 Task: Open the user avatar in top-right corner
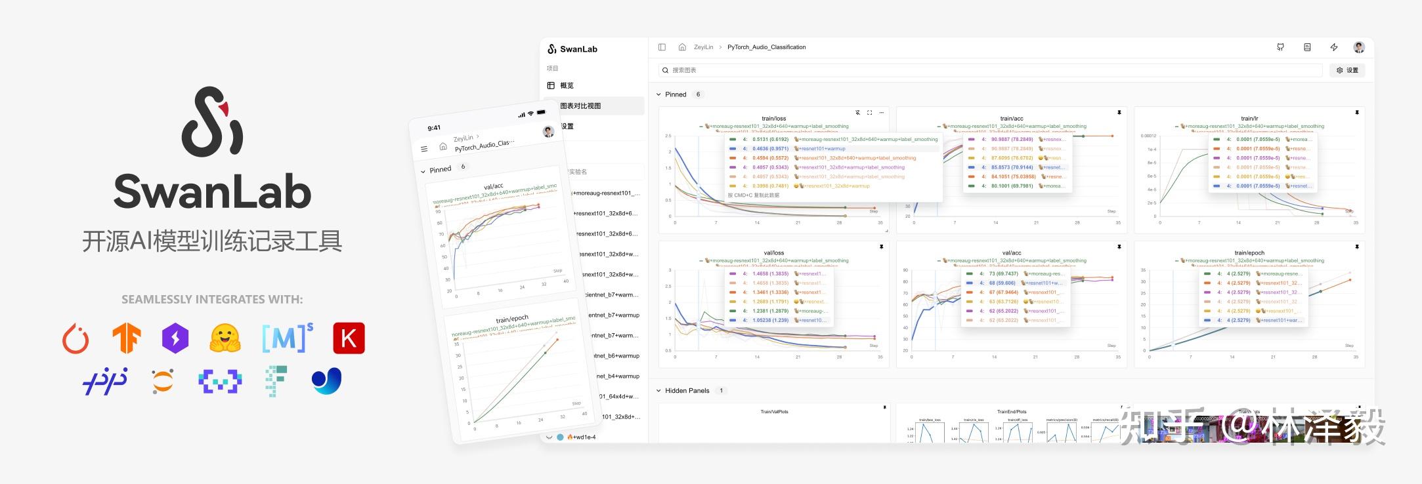[1359, 47]
